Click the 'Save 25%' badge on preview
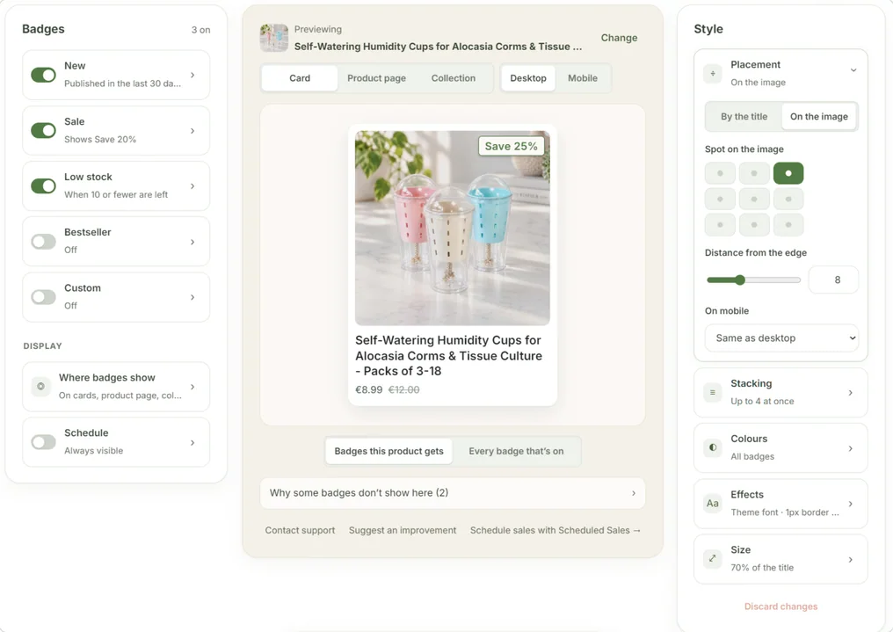 click(x=511, y=146)
